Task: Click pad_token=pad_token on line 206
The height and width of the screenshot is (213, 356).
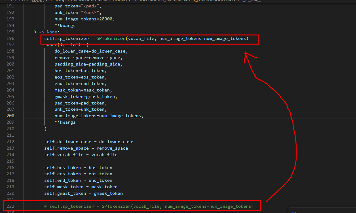Action: coord(80,103)
